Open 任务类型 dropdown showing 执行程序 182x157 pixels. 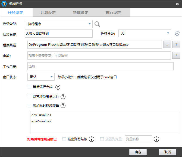pos(59,24)
